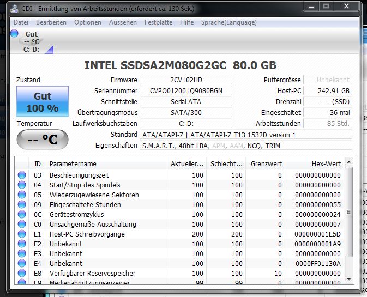Minimize the CDI window
367x297 pixels.
[x=311, y=7]
